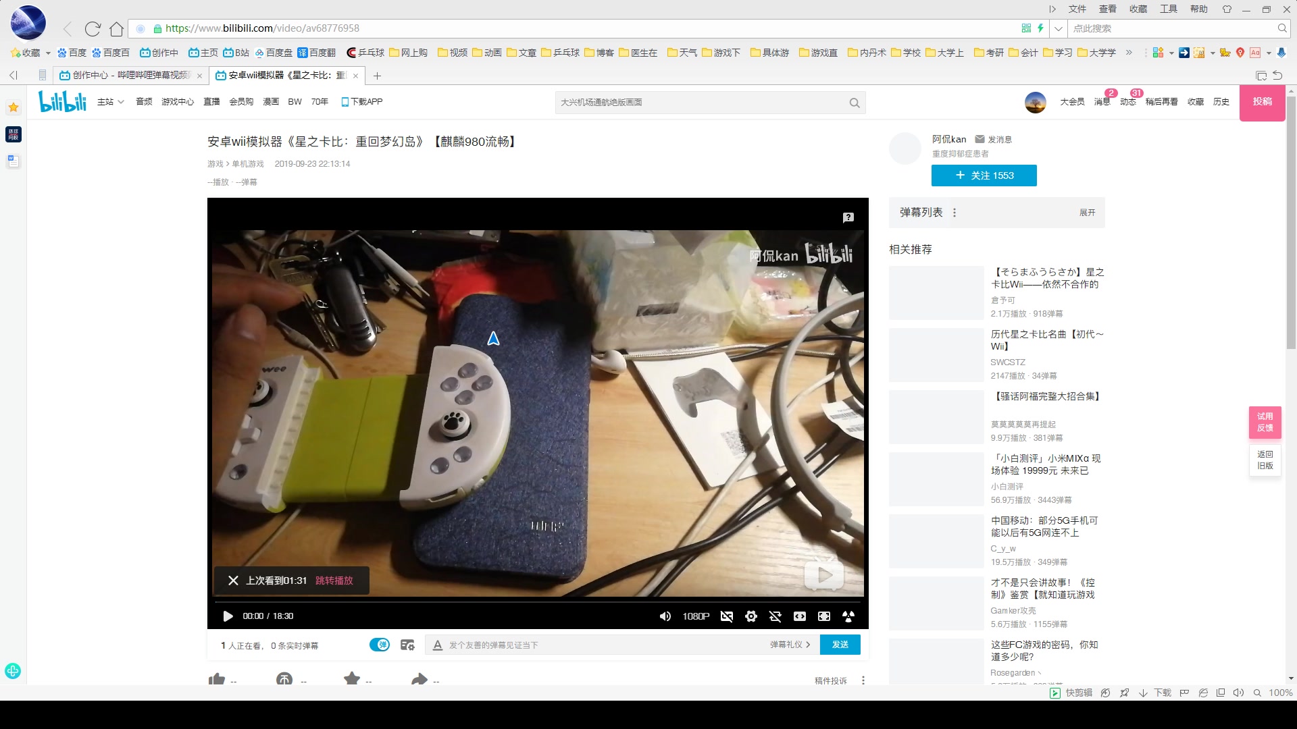Open three-dot more options below video
1297x729 pixels.
(863, 680)
